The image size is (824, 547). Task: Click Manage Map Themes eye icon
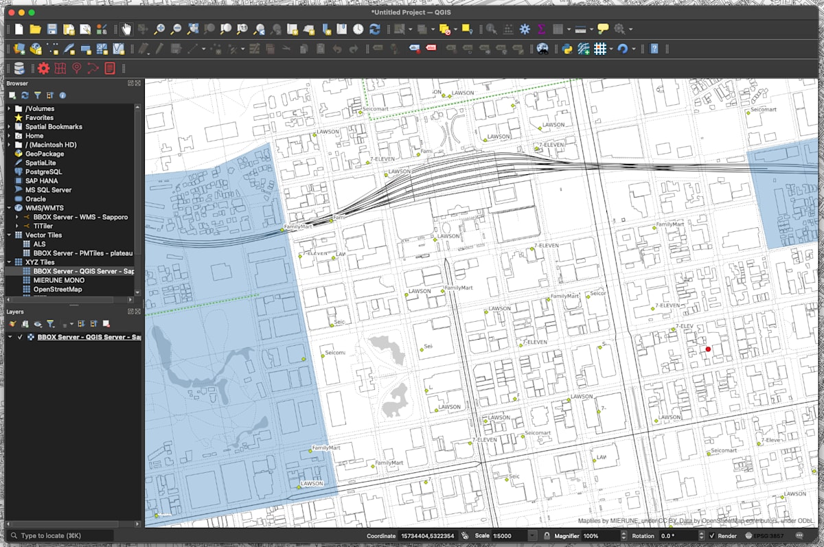[38, 323]
